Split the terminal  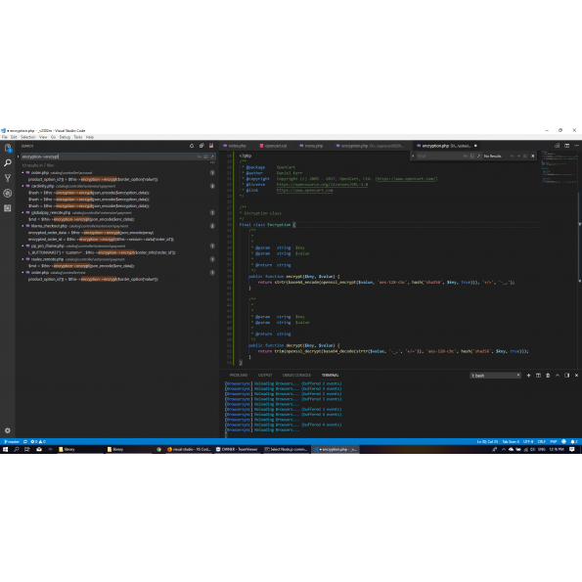pos(538,376)
